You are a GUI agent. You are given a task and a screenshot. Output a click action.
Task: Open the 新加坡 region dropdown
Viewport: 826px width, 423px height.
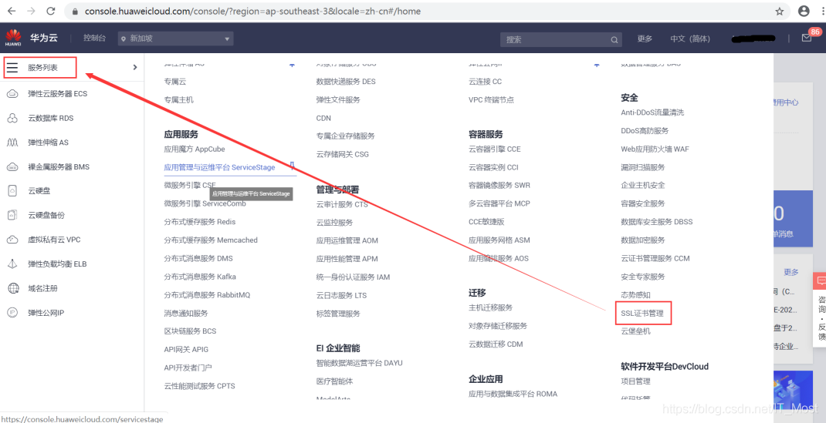pos(176,39)
